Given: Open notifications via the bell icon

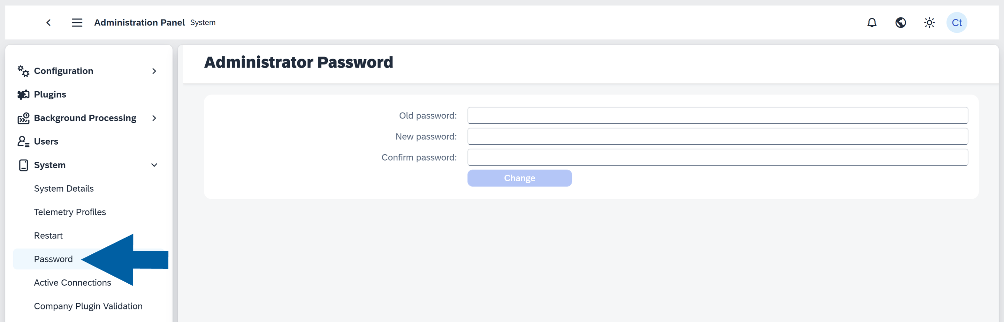Looking at the screenshot, I should tap(872, 22).
